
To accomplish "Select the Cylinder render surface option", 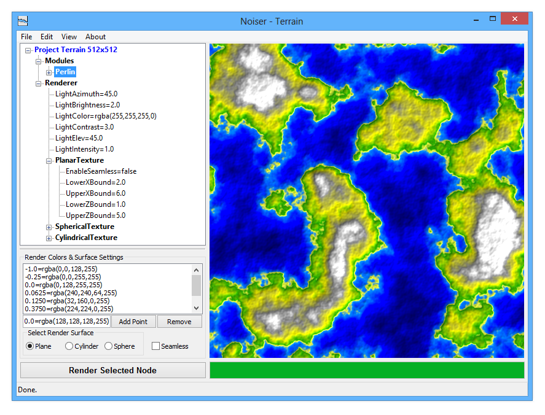I will coord(69,346).
